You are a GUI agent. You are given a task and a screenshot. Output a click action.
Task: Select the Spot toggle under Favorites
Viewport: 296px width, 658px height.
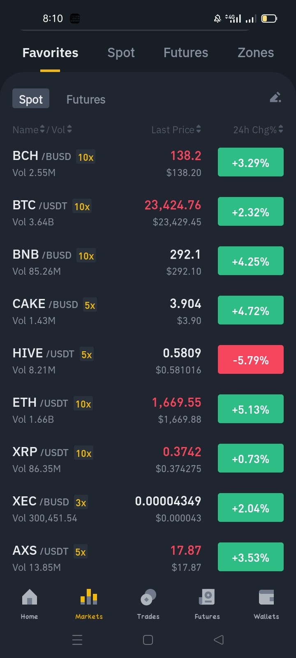(31, 99)
